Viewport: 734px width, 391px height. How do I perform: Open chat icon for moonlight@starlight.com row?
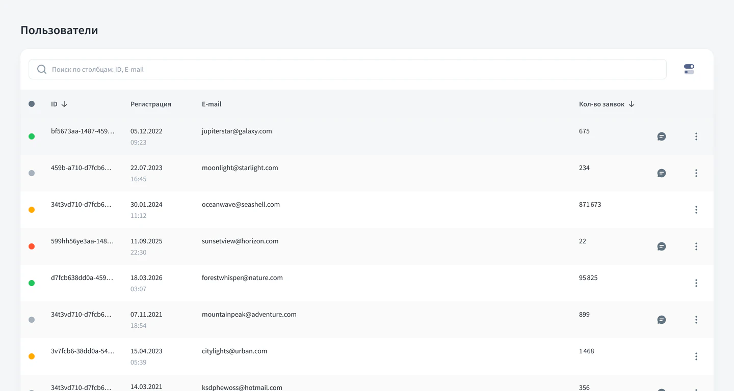(x=662, y=173)
